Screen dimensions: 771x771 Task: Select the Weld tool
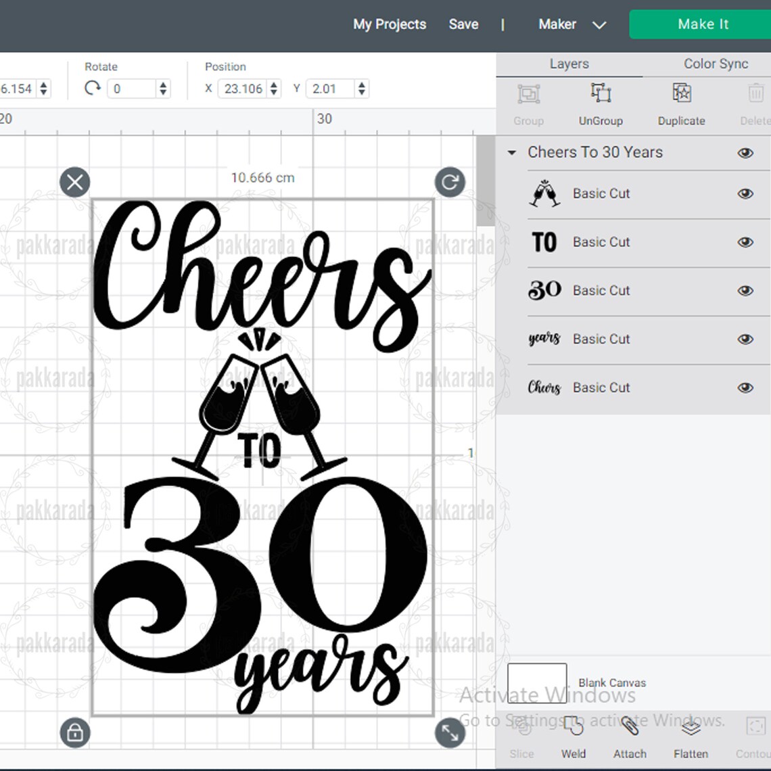point(574,741)
